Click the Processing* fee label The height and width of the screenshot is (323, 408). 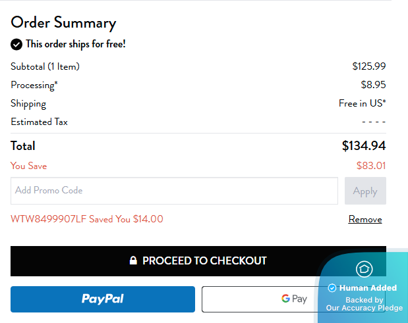pos(34,85)
